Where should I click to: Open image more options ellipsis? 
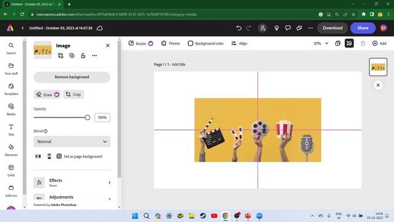pyautogui.click(x=94, y=55)
